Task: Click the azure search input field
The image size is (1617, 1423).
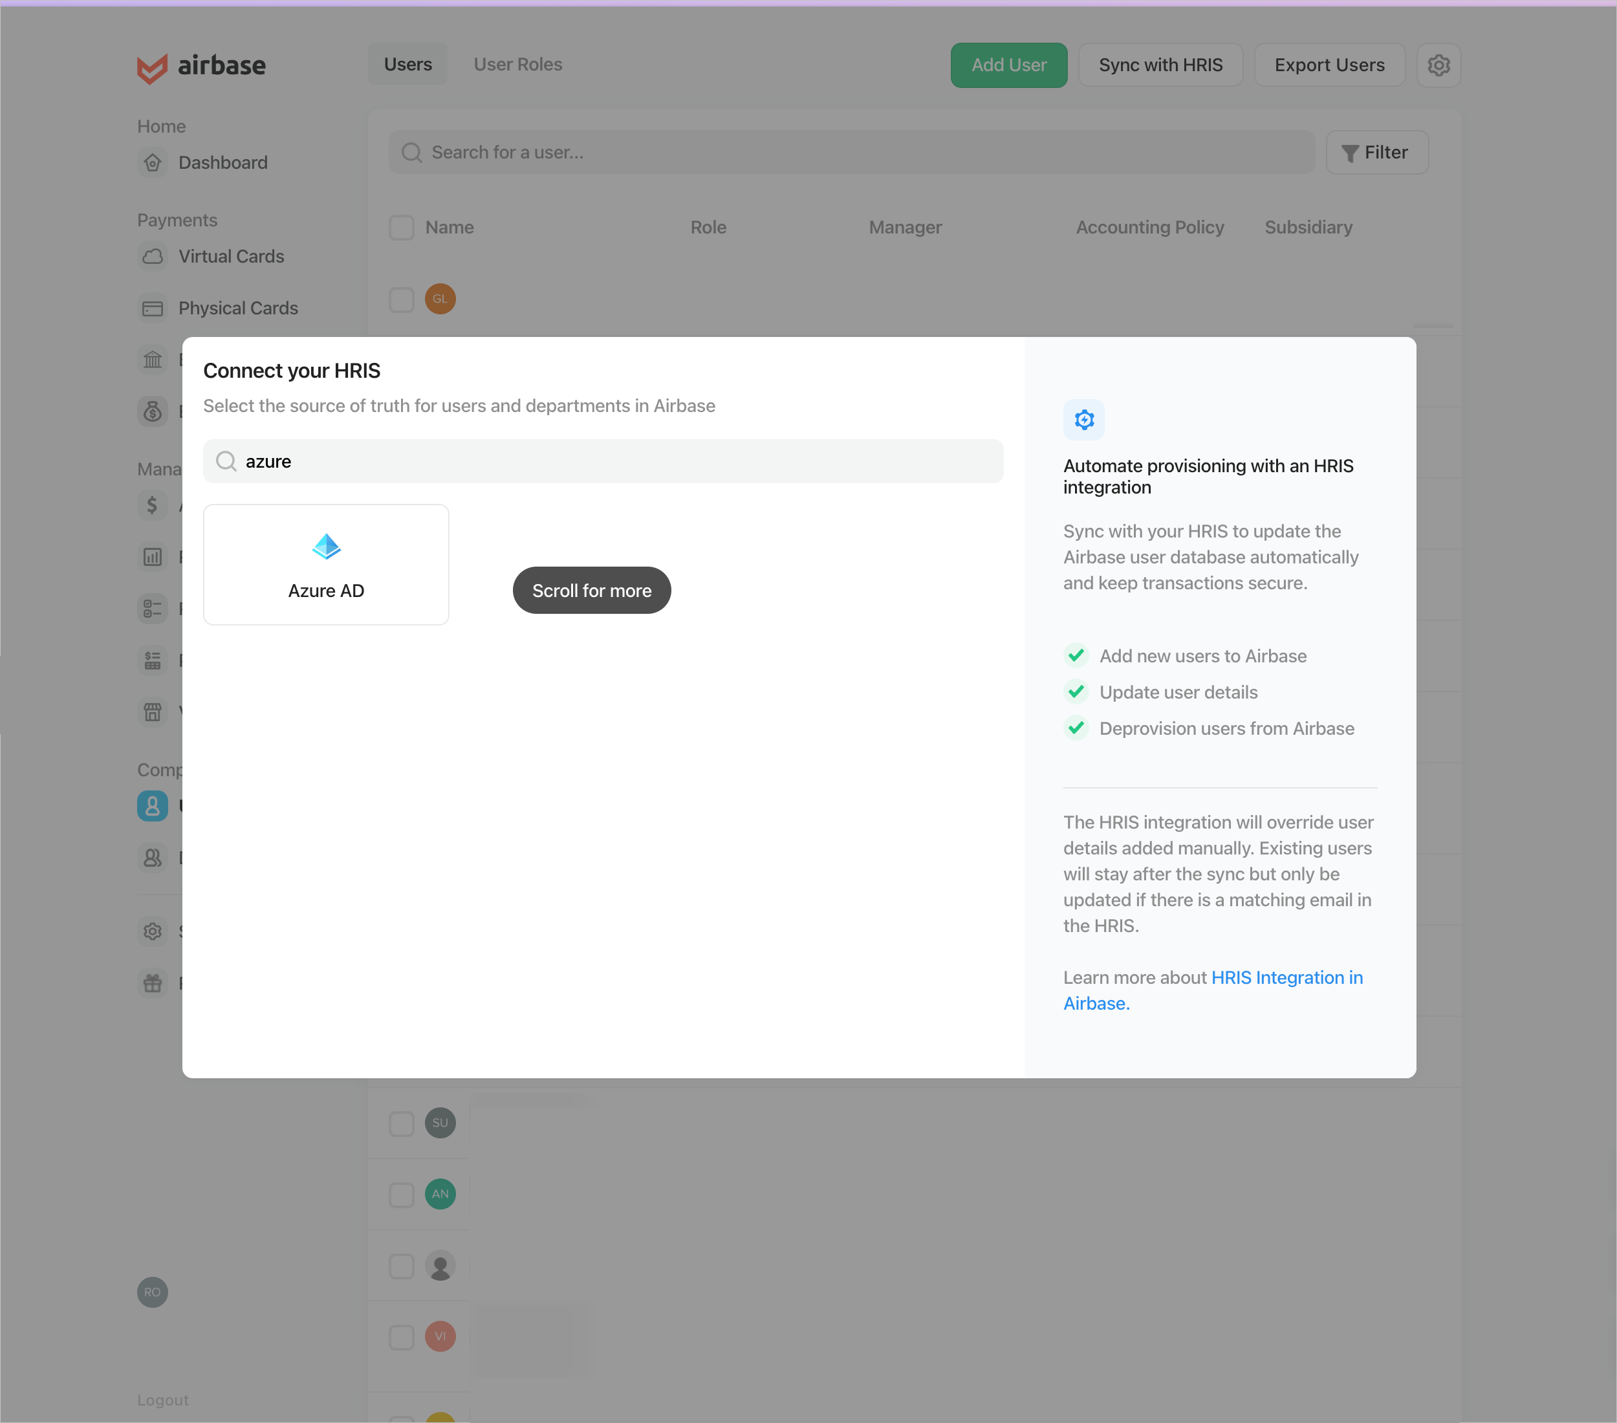Action: 602,461
